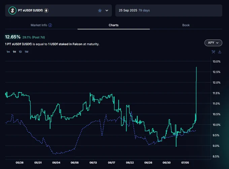The width and height of the screenshot is (229, 169).
Task: Click the 29.1% Past 7d change label
Action: click(x=34, y=37)
